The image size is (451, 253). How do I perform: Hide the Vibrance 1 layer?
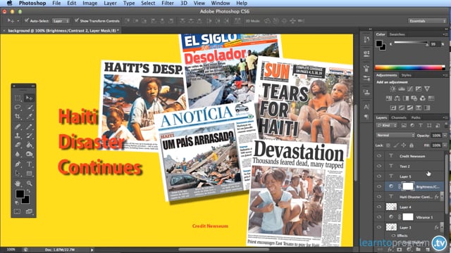tap(379, 217)
